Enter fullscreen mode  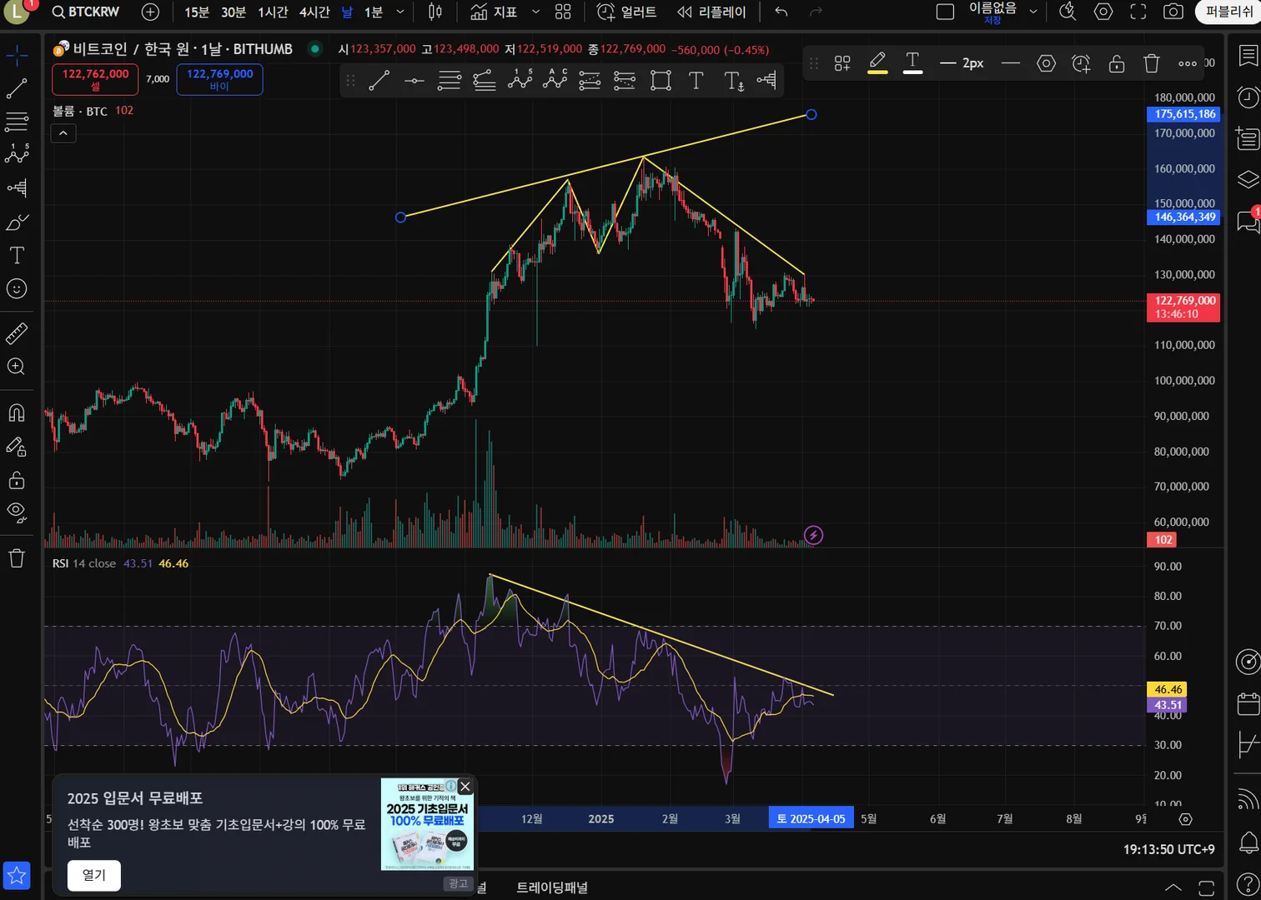pos(1138,12)
